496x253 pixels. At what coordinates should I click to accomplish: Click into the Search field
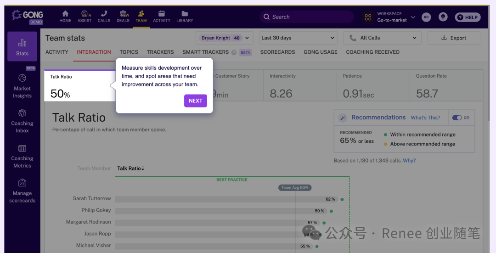306,17
